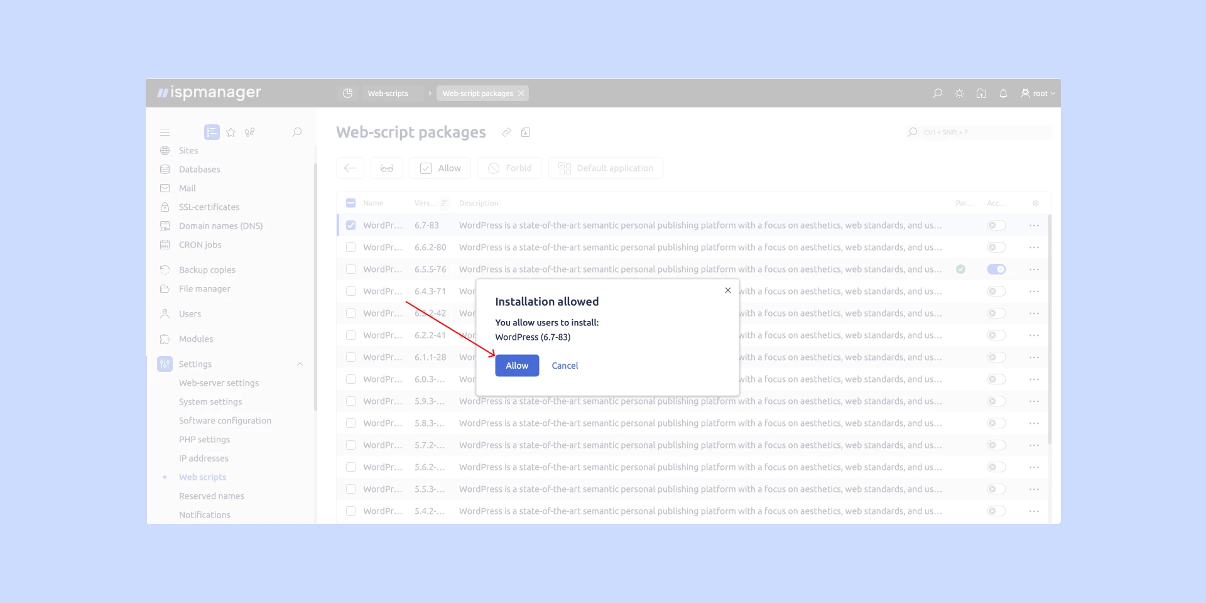Collapse sidebar with hamburger icon
Image resolution: width=1206 pixels, height=603 pixels.
coord(165,133)
